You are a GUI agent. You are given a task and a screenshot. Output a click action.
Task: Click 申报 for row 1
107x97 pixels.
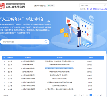point(90,61)
